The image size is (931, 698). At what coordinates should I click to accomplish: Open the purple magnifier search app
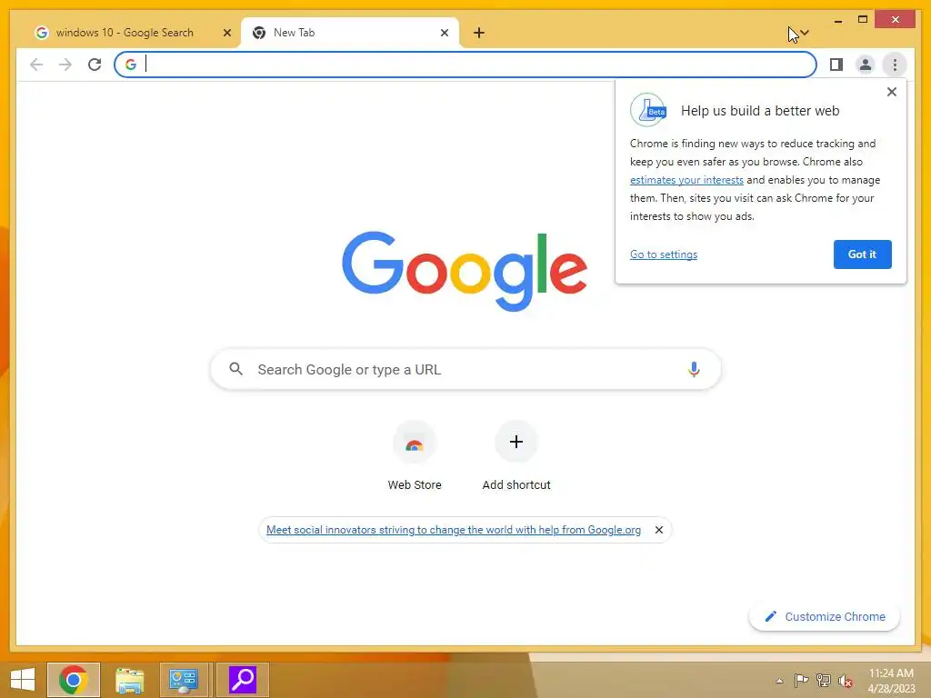point(242,680)
